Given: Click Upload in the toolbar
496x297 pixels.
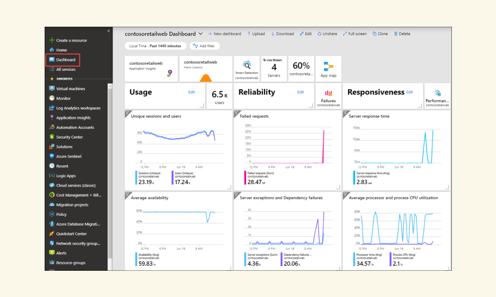Looking at the screenshot, I should click(256, 34).
